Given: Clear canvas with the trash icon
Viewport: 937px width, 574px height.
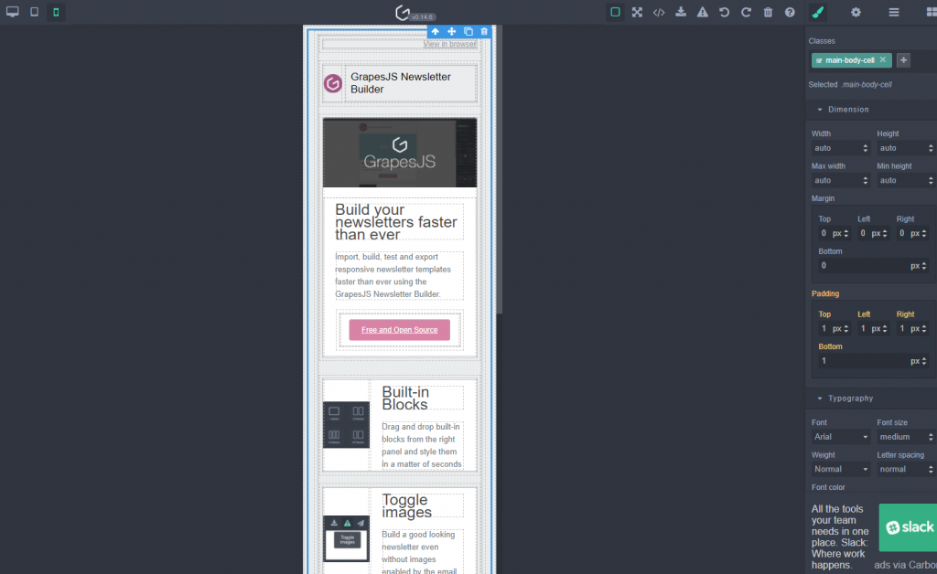Looking at the screenshot, I should [768, 12].
